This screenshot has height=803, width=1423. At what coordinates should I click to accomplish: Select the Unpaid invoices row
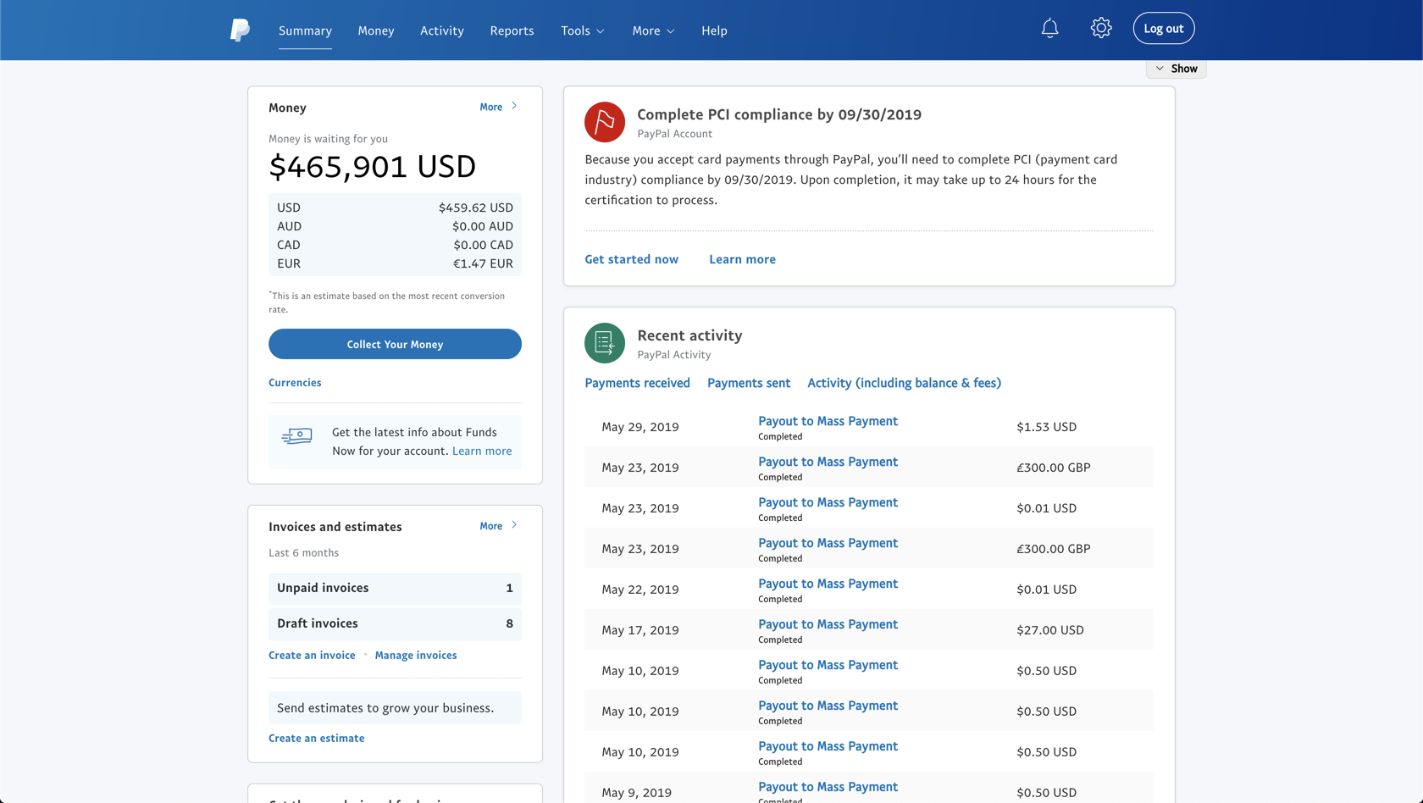coord(395,588)
